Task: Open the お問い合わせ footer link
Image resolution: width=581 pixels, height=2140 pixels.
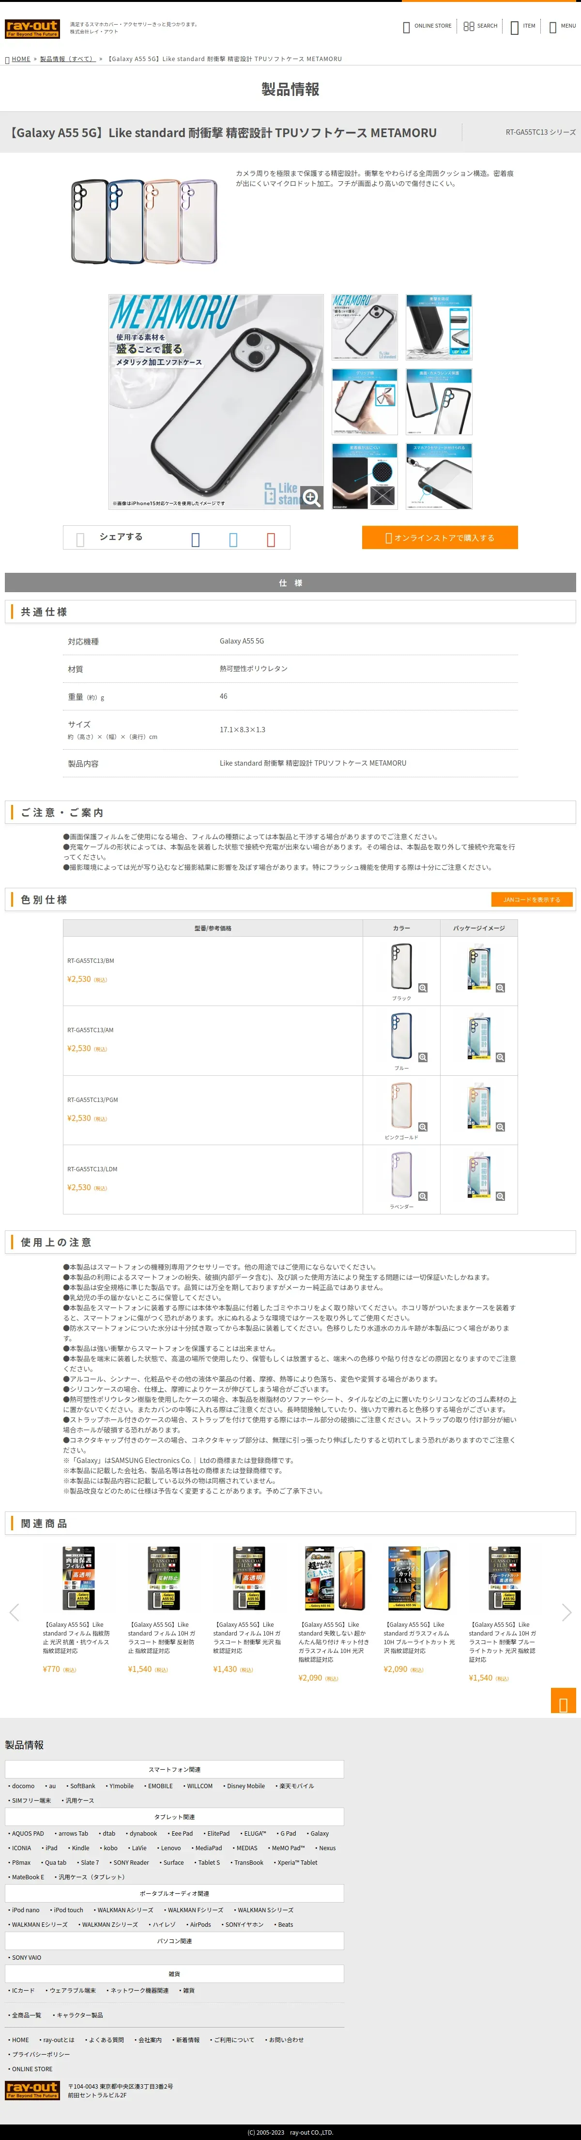Action: click(x=286, y=2040)
